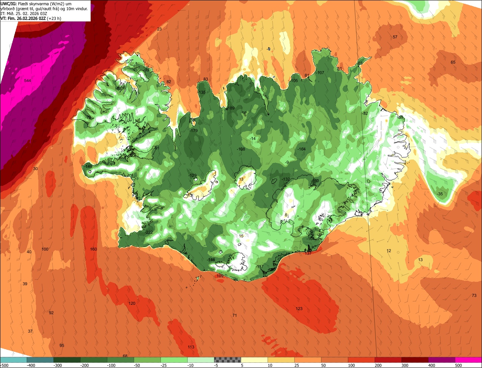The image size is (482, 368).
Task: Pick the red-orange 100 to 200 legend swatch
Action: coord(361,360)
